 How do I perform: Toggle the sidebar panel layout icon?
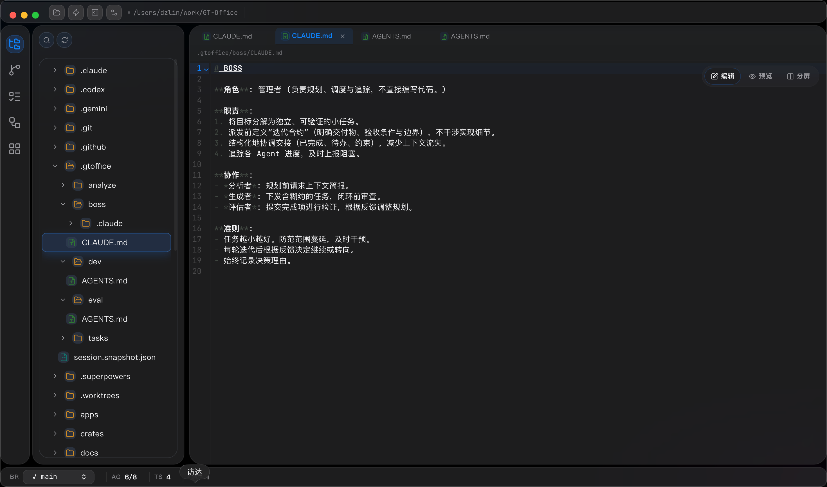[95, 13]
